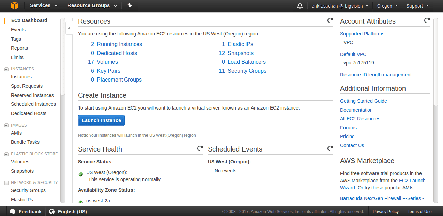
Task: Open Barracuda NextGen Firewall F-Series link
Action: point(382,198)
